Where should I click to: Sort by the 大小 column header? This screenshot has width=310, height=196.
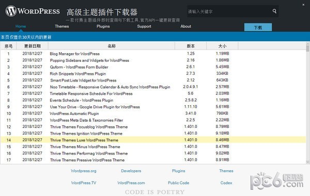pos(222,46)
